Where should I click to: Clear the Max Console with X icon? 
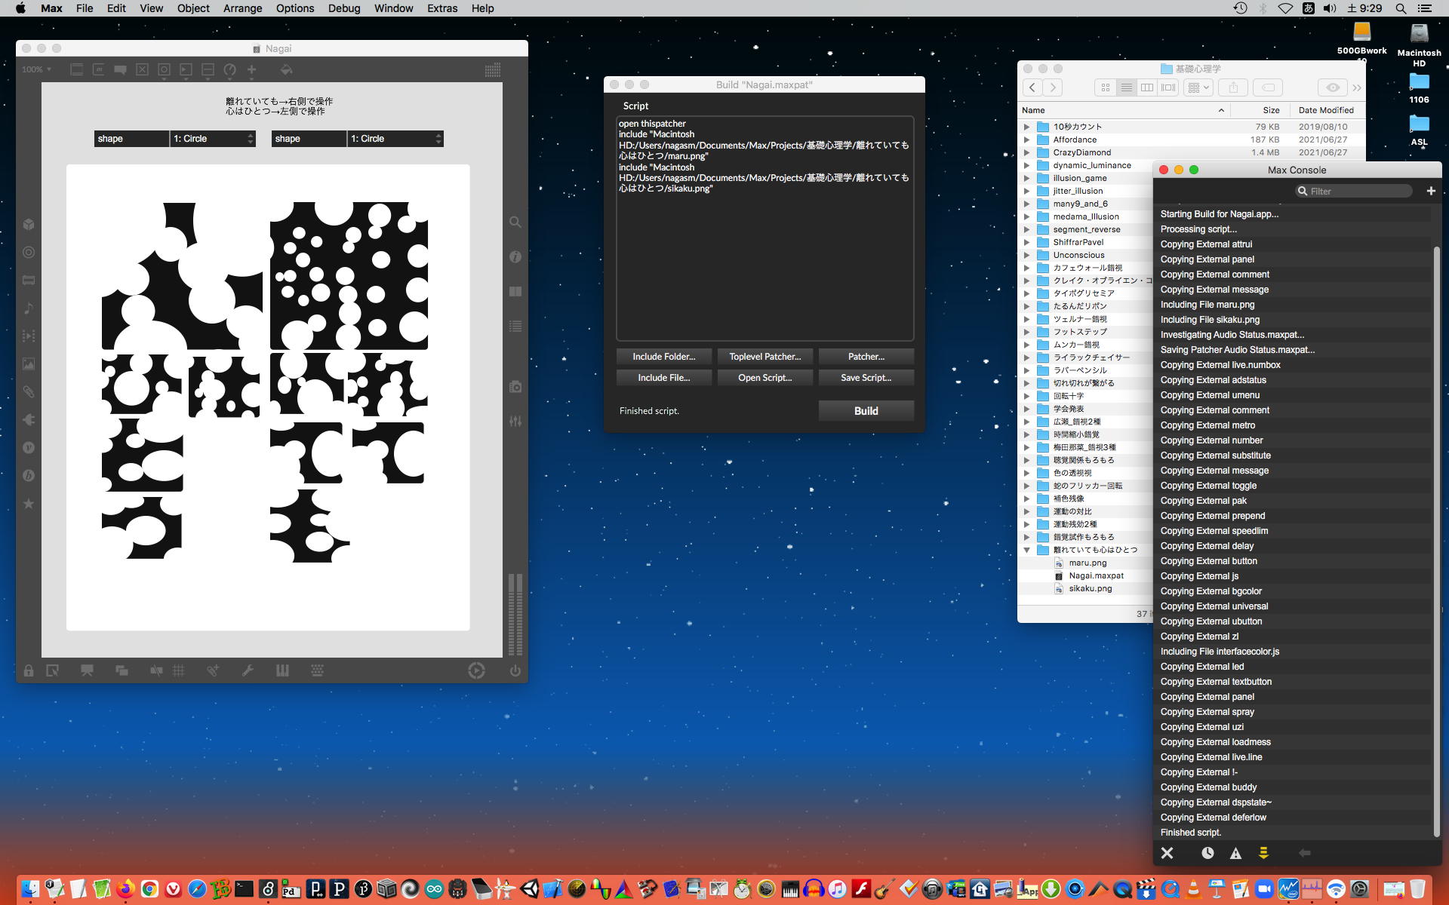pos(1167,853)
